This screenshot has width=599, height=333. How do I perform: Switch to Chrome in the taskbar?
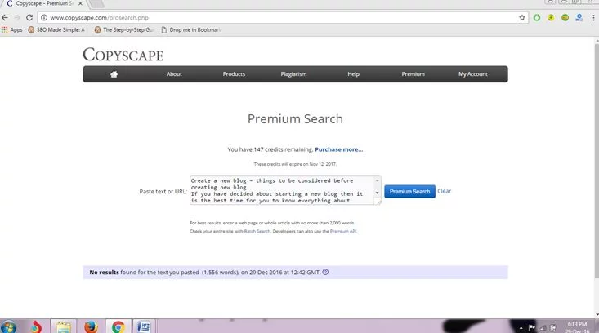coord(118,327)
